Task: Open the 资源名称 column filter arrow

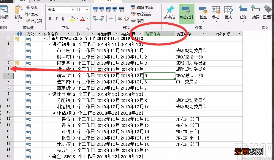Action: 203,33
